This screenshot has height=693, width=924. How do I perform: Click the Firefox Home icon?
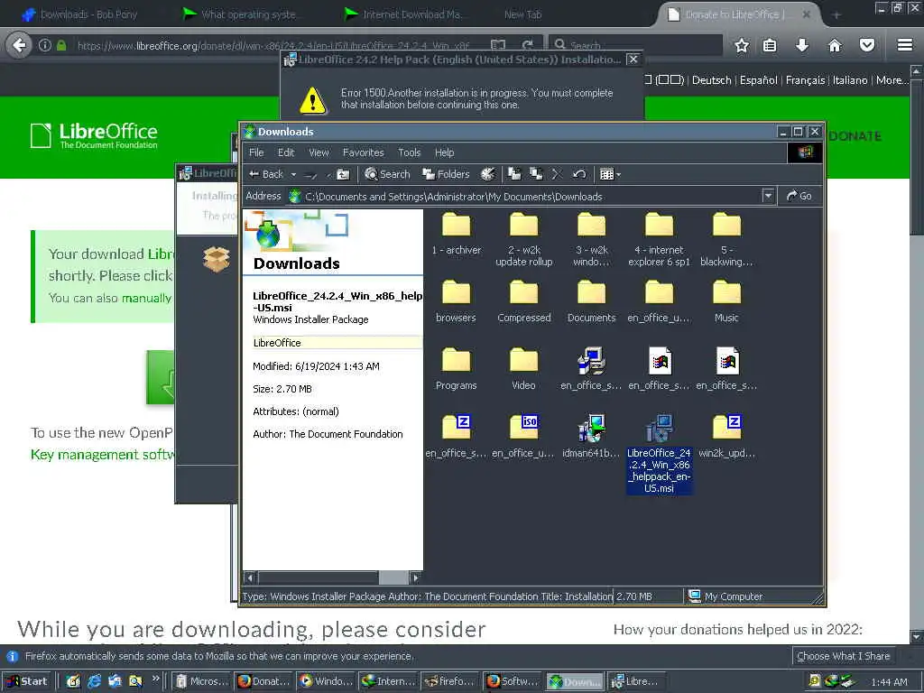pyautogui.click(x=835, y=45)
